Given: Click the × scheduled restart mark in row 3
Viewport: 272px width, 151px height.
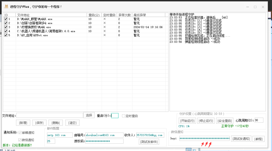Looking at the screenshot, I should coord(104,27).
